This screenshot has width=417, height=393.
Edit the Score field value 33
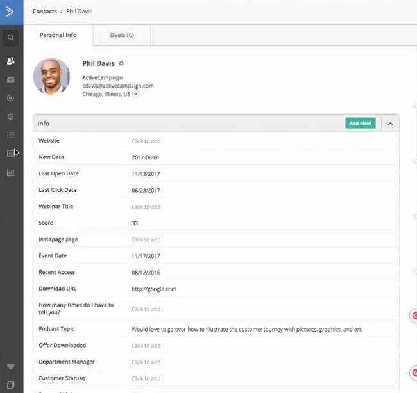[135, 223]
